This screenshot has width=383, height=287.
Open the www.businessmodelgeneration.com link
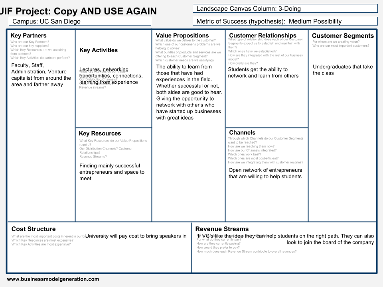point(53,279)
